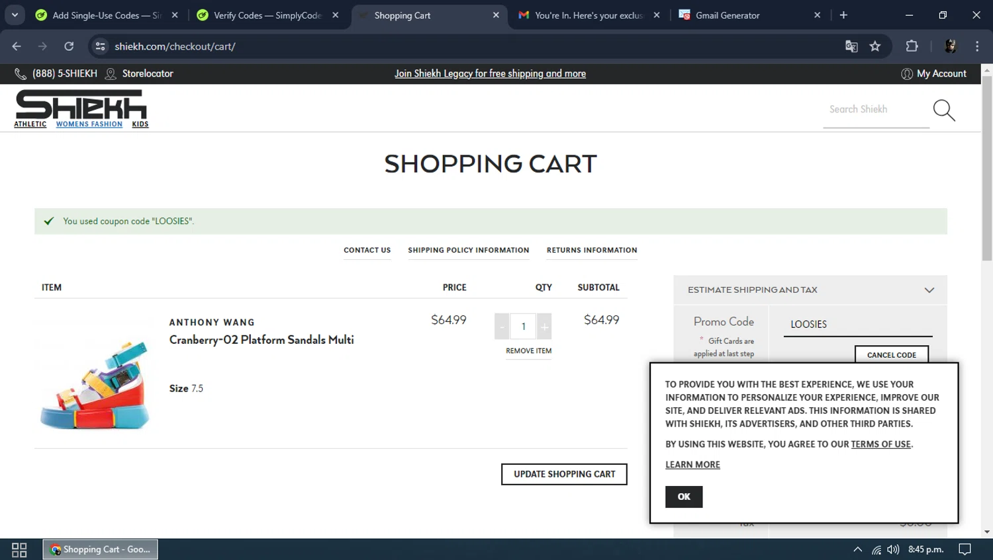Open Terms of Use link
This screenshot has width=993, height=560.
click(x=880, y=444)
